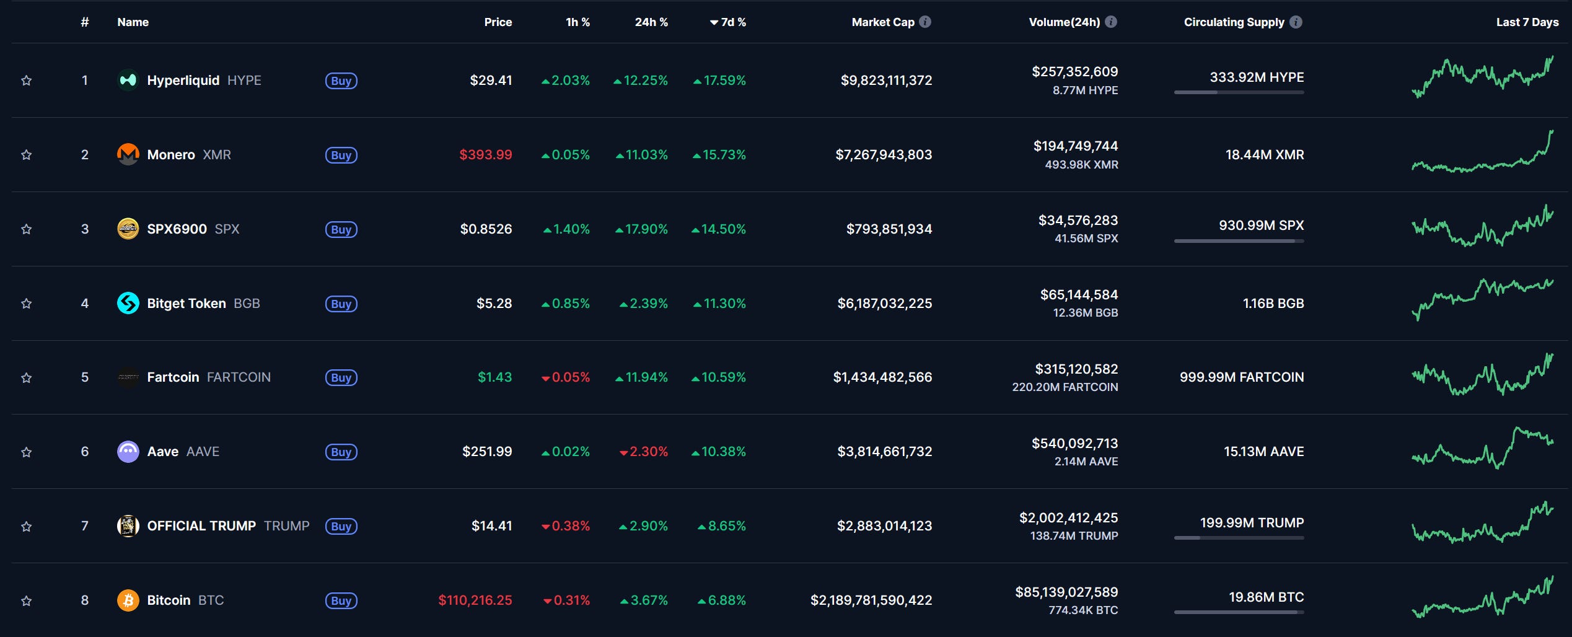1572x637 pixels.
Task: Open the Aave AAVE coin page
Action: (x=183, y=451)
